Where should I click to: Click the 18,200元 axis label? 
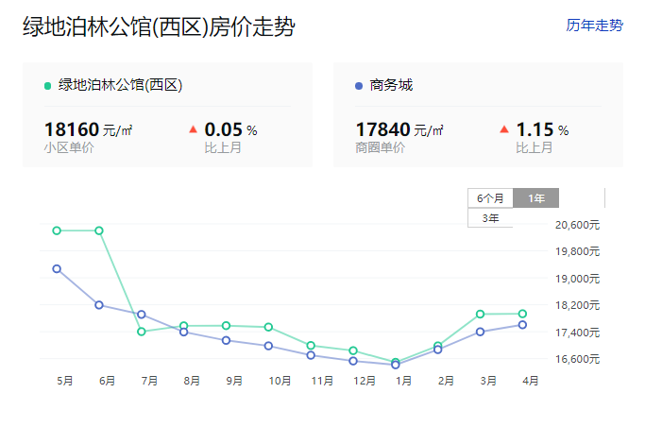(x=577, y=305)
